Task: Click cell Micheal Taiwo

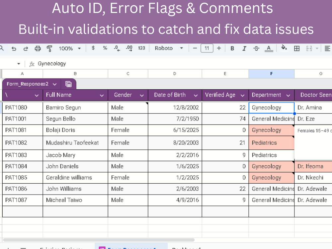Action: click(x=75, y=200)
